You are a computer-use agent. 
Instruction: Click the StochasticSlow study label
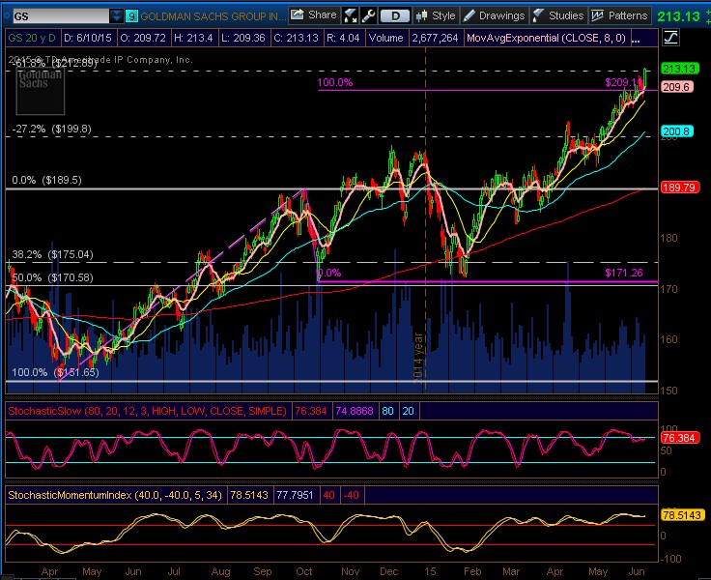click(x=148, y=411)
